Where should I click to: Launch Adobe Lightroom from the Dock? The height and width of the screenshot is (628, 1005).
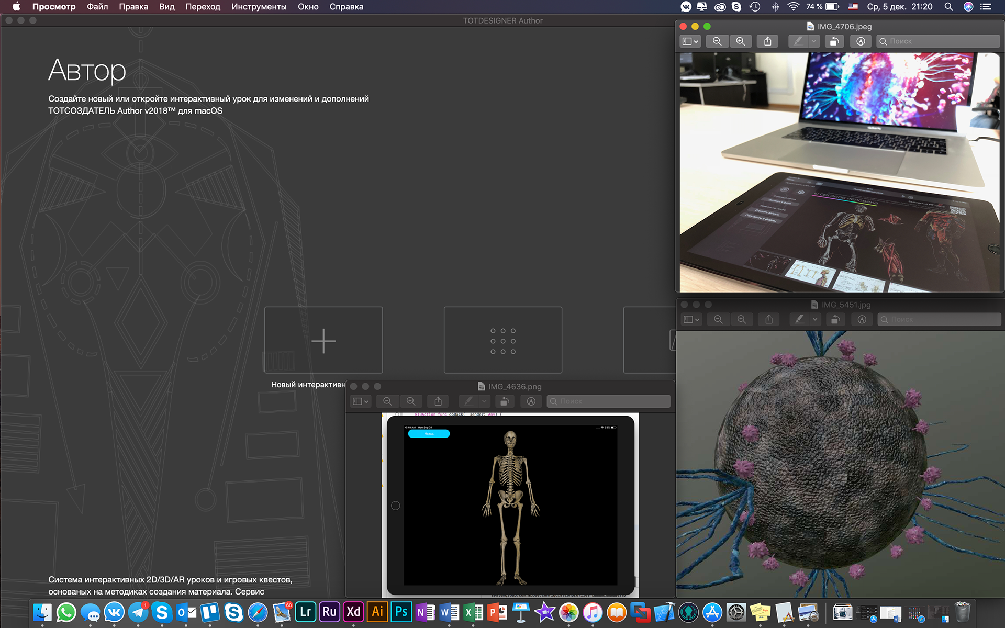point(306,612)
